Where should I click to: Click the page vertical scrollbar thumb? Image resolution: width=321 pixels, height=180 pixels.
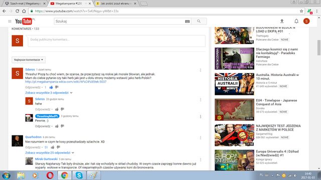[x=319, y=47]
